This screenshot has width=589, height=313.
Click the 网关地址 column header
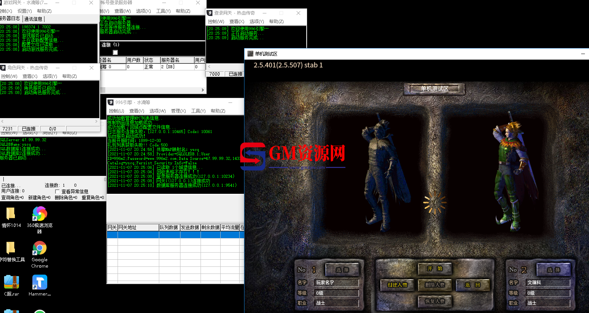point(138,227)
